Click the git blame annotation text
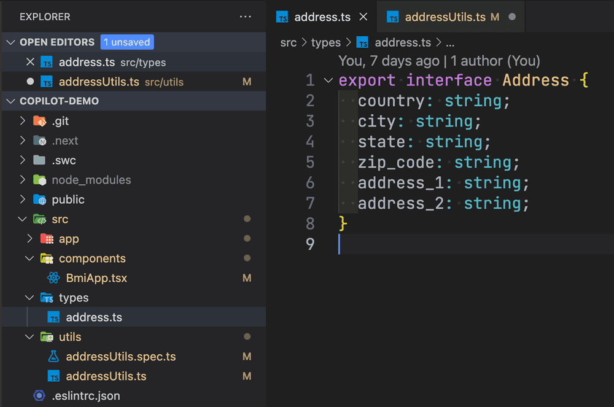The width and height of the screenshot is (614, 407). [x=439, y=61]
